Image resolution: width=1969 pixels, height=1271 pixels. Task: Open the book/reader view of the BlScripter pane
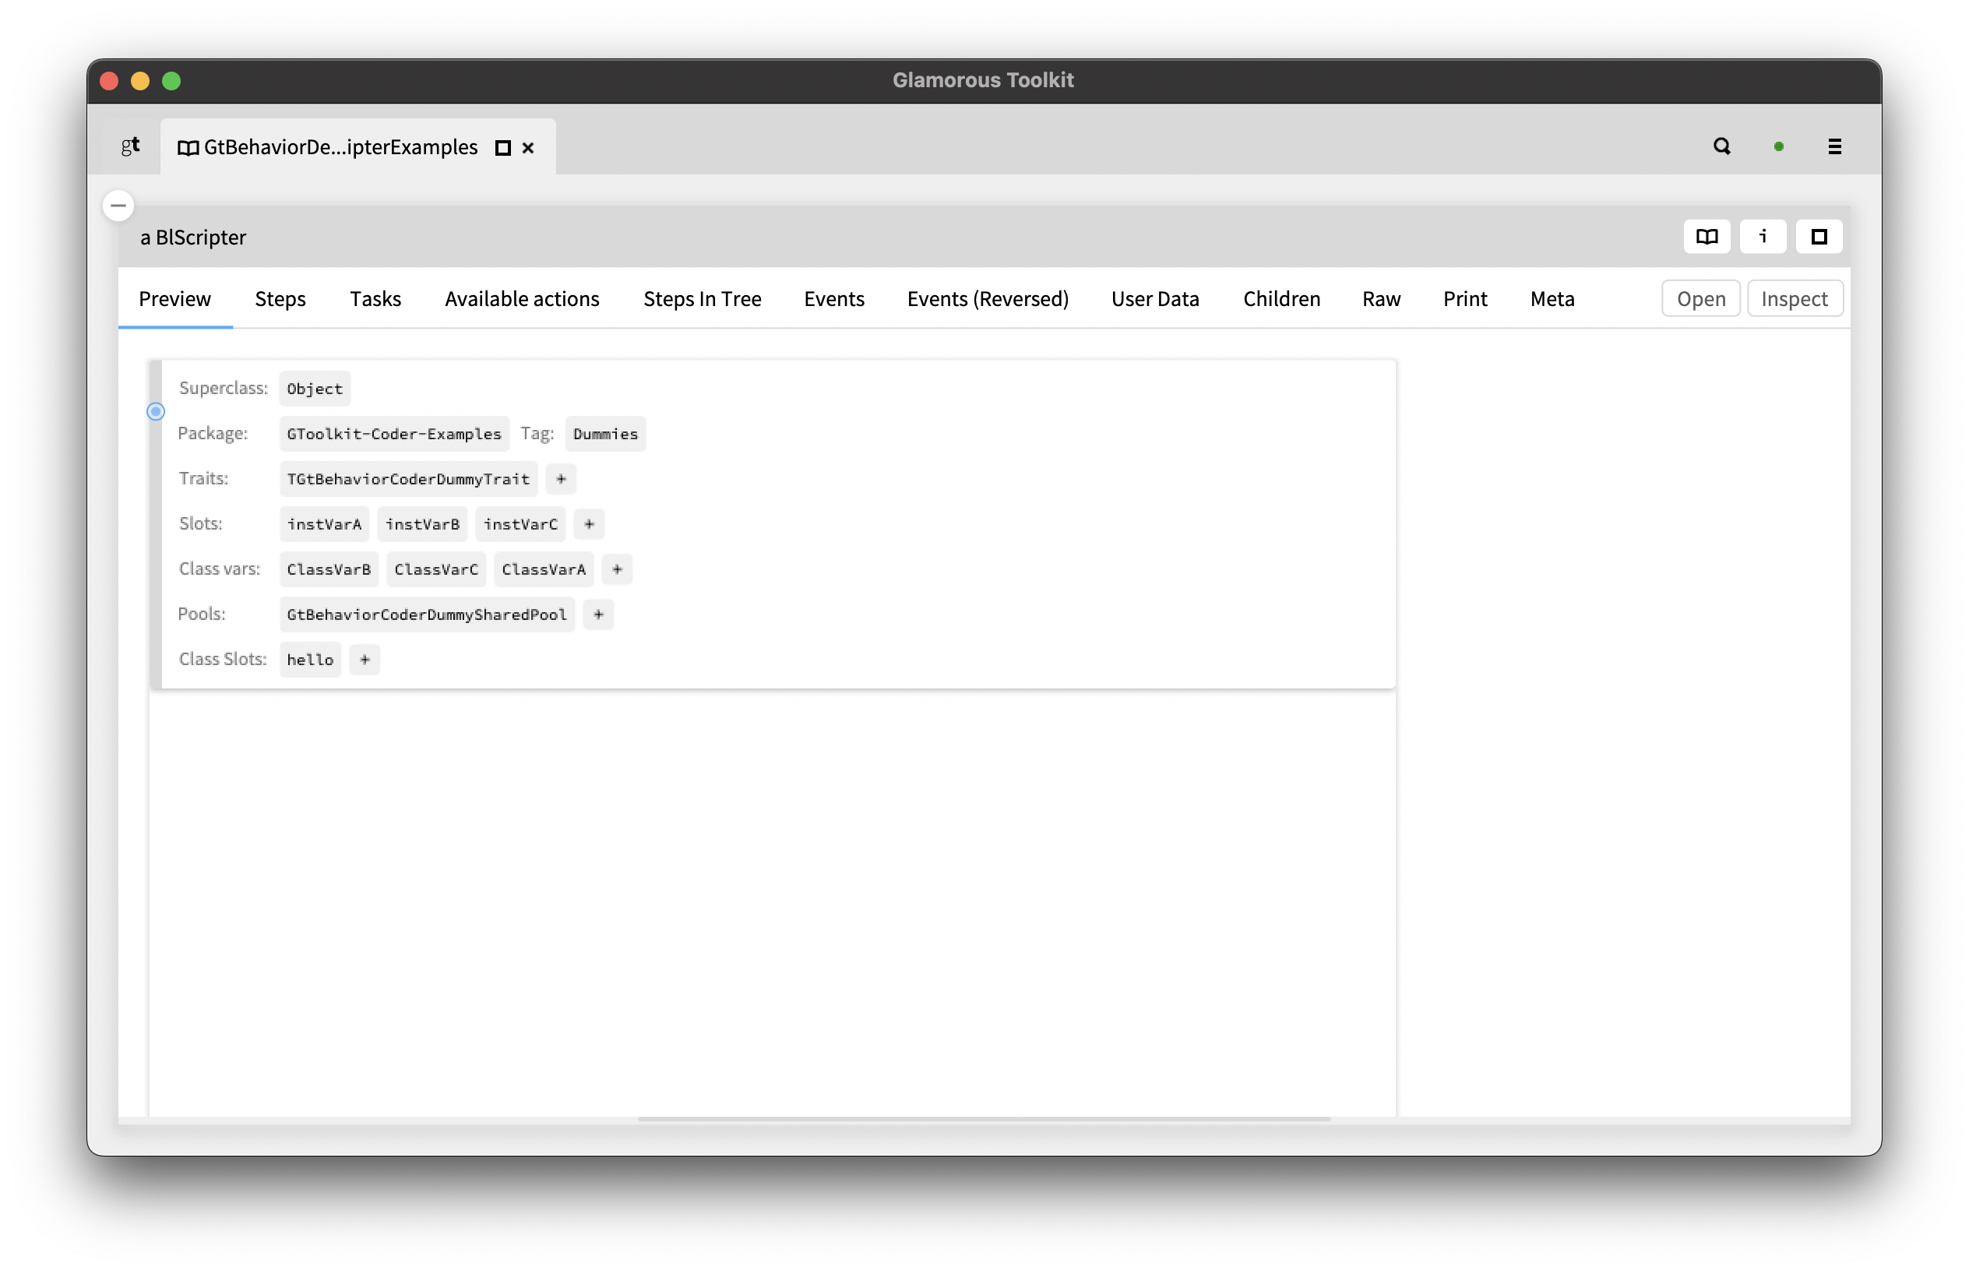coord(1706,237)
